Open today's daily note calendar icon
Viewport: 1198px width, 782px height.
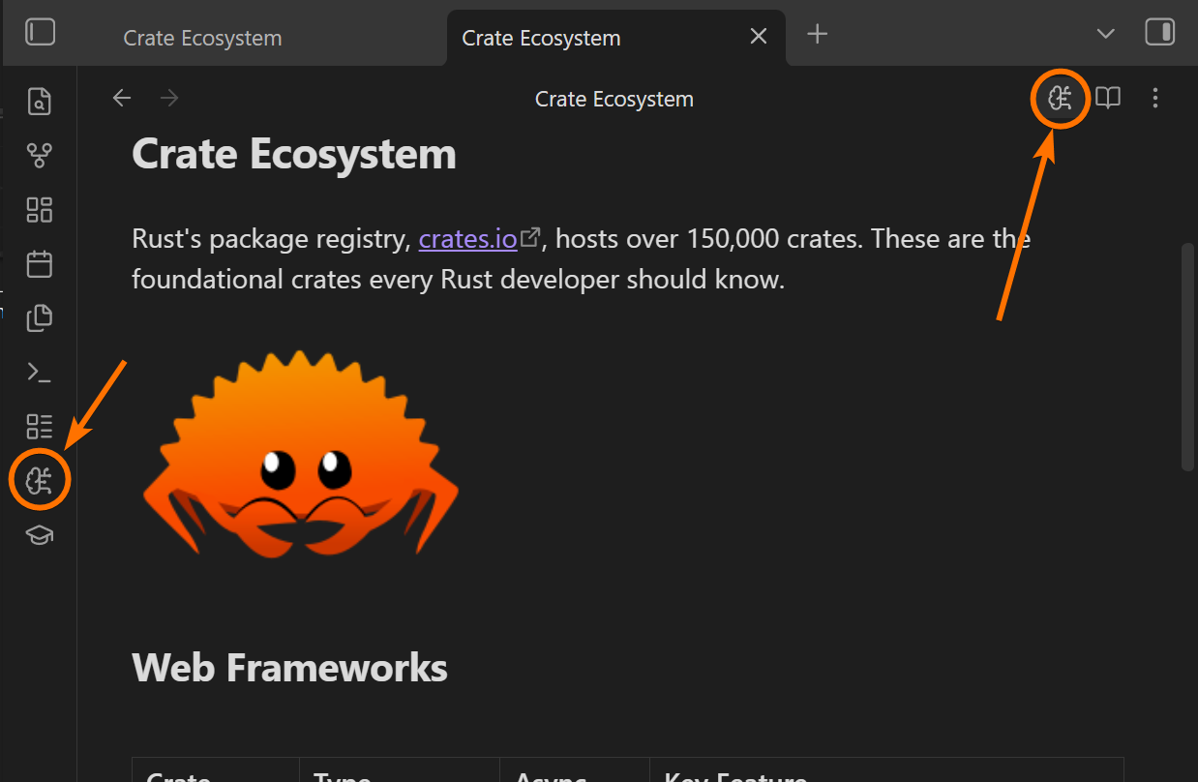(40, 264)
